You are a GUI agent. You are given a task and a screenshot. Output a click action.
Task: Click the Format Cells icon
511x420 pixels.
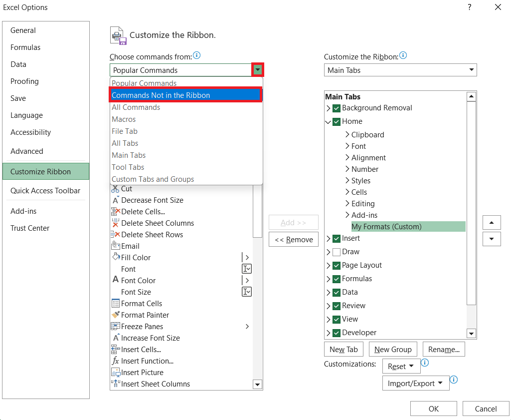click(115, 303)
